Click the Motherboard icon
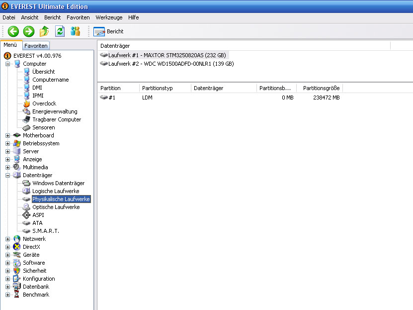The height and width of the screenshot is (310, 413). tap(17, 135)
